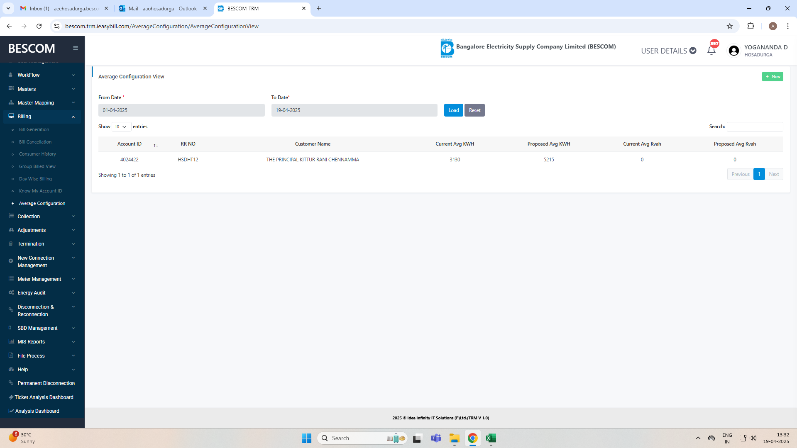Click Next pagination button
The image size is (797, 448).
click(x=774, y=174)
